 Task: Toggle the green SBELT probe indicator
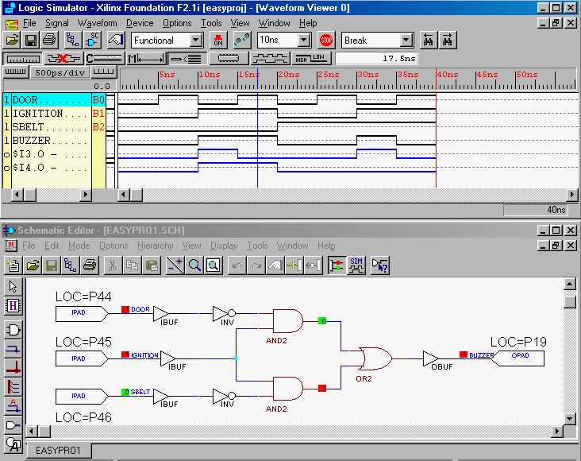click(x=125, y=392)
